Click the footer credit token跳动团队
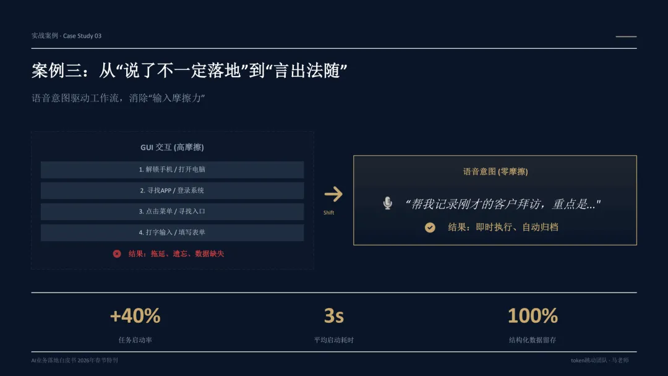The width and height of the screenshot is (668, 376). tap(600, 361)
